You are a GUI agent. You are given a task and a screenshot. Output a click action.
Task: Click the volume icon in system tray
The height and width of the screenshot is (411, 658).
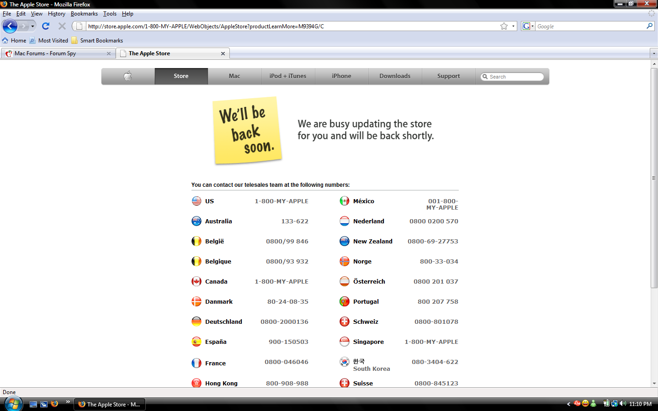[622, 404]
